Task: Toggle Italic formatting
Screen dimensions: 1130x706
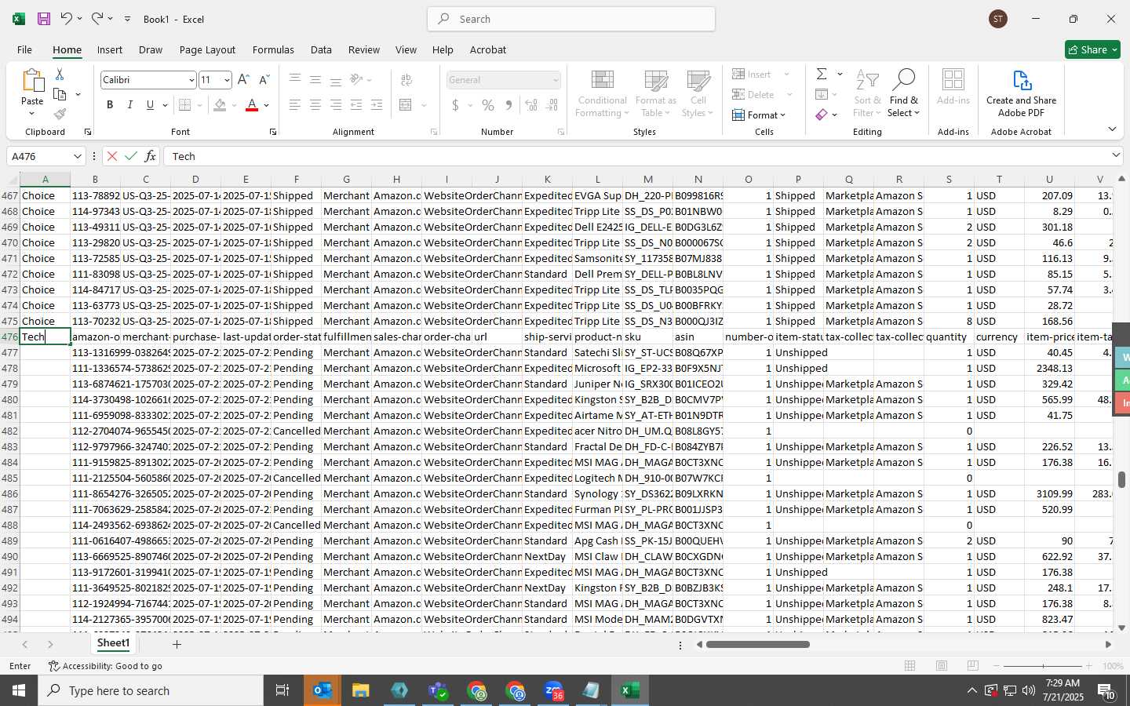Action: (130, 105)
